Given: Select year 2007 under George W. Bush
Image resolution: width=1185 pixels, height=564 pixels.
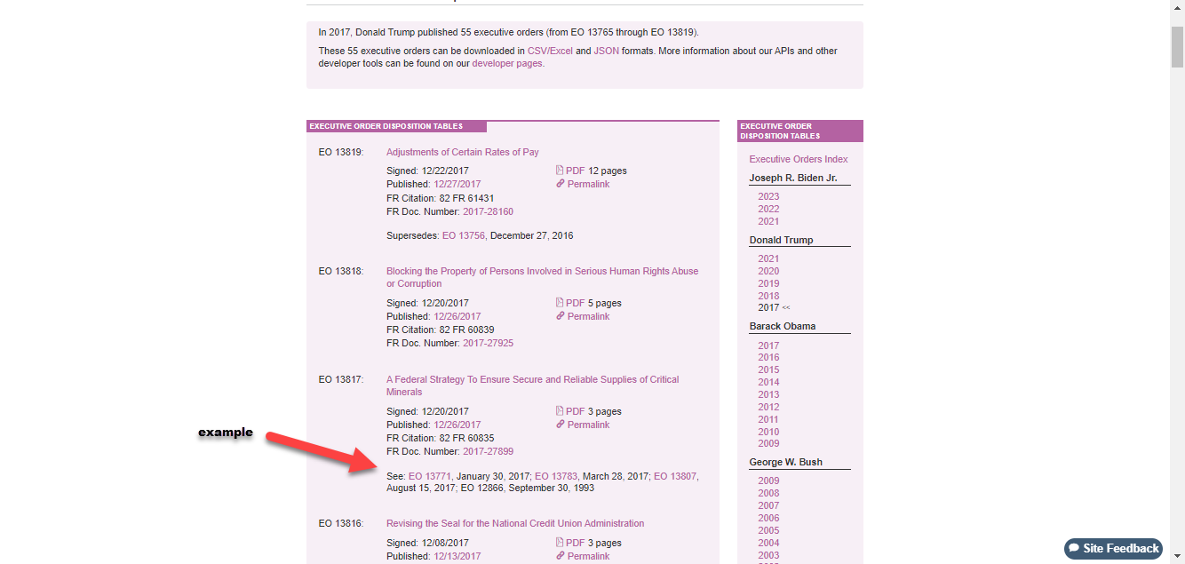Looking at the screenshot, I should tap(768, 505).
